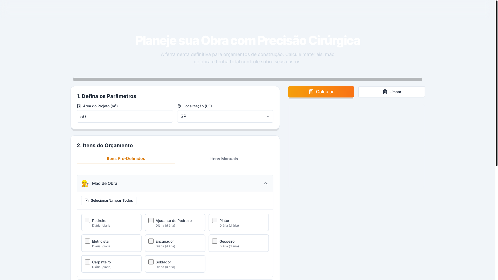Click 'Diária (diária)' under Gesseiro
Viewport: 498px width, 280px height.
[x=229, y=246]
